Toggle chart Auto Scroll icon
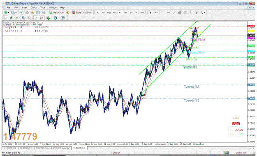 [x=36, y=18]
